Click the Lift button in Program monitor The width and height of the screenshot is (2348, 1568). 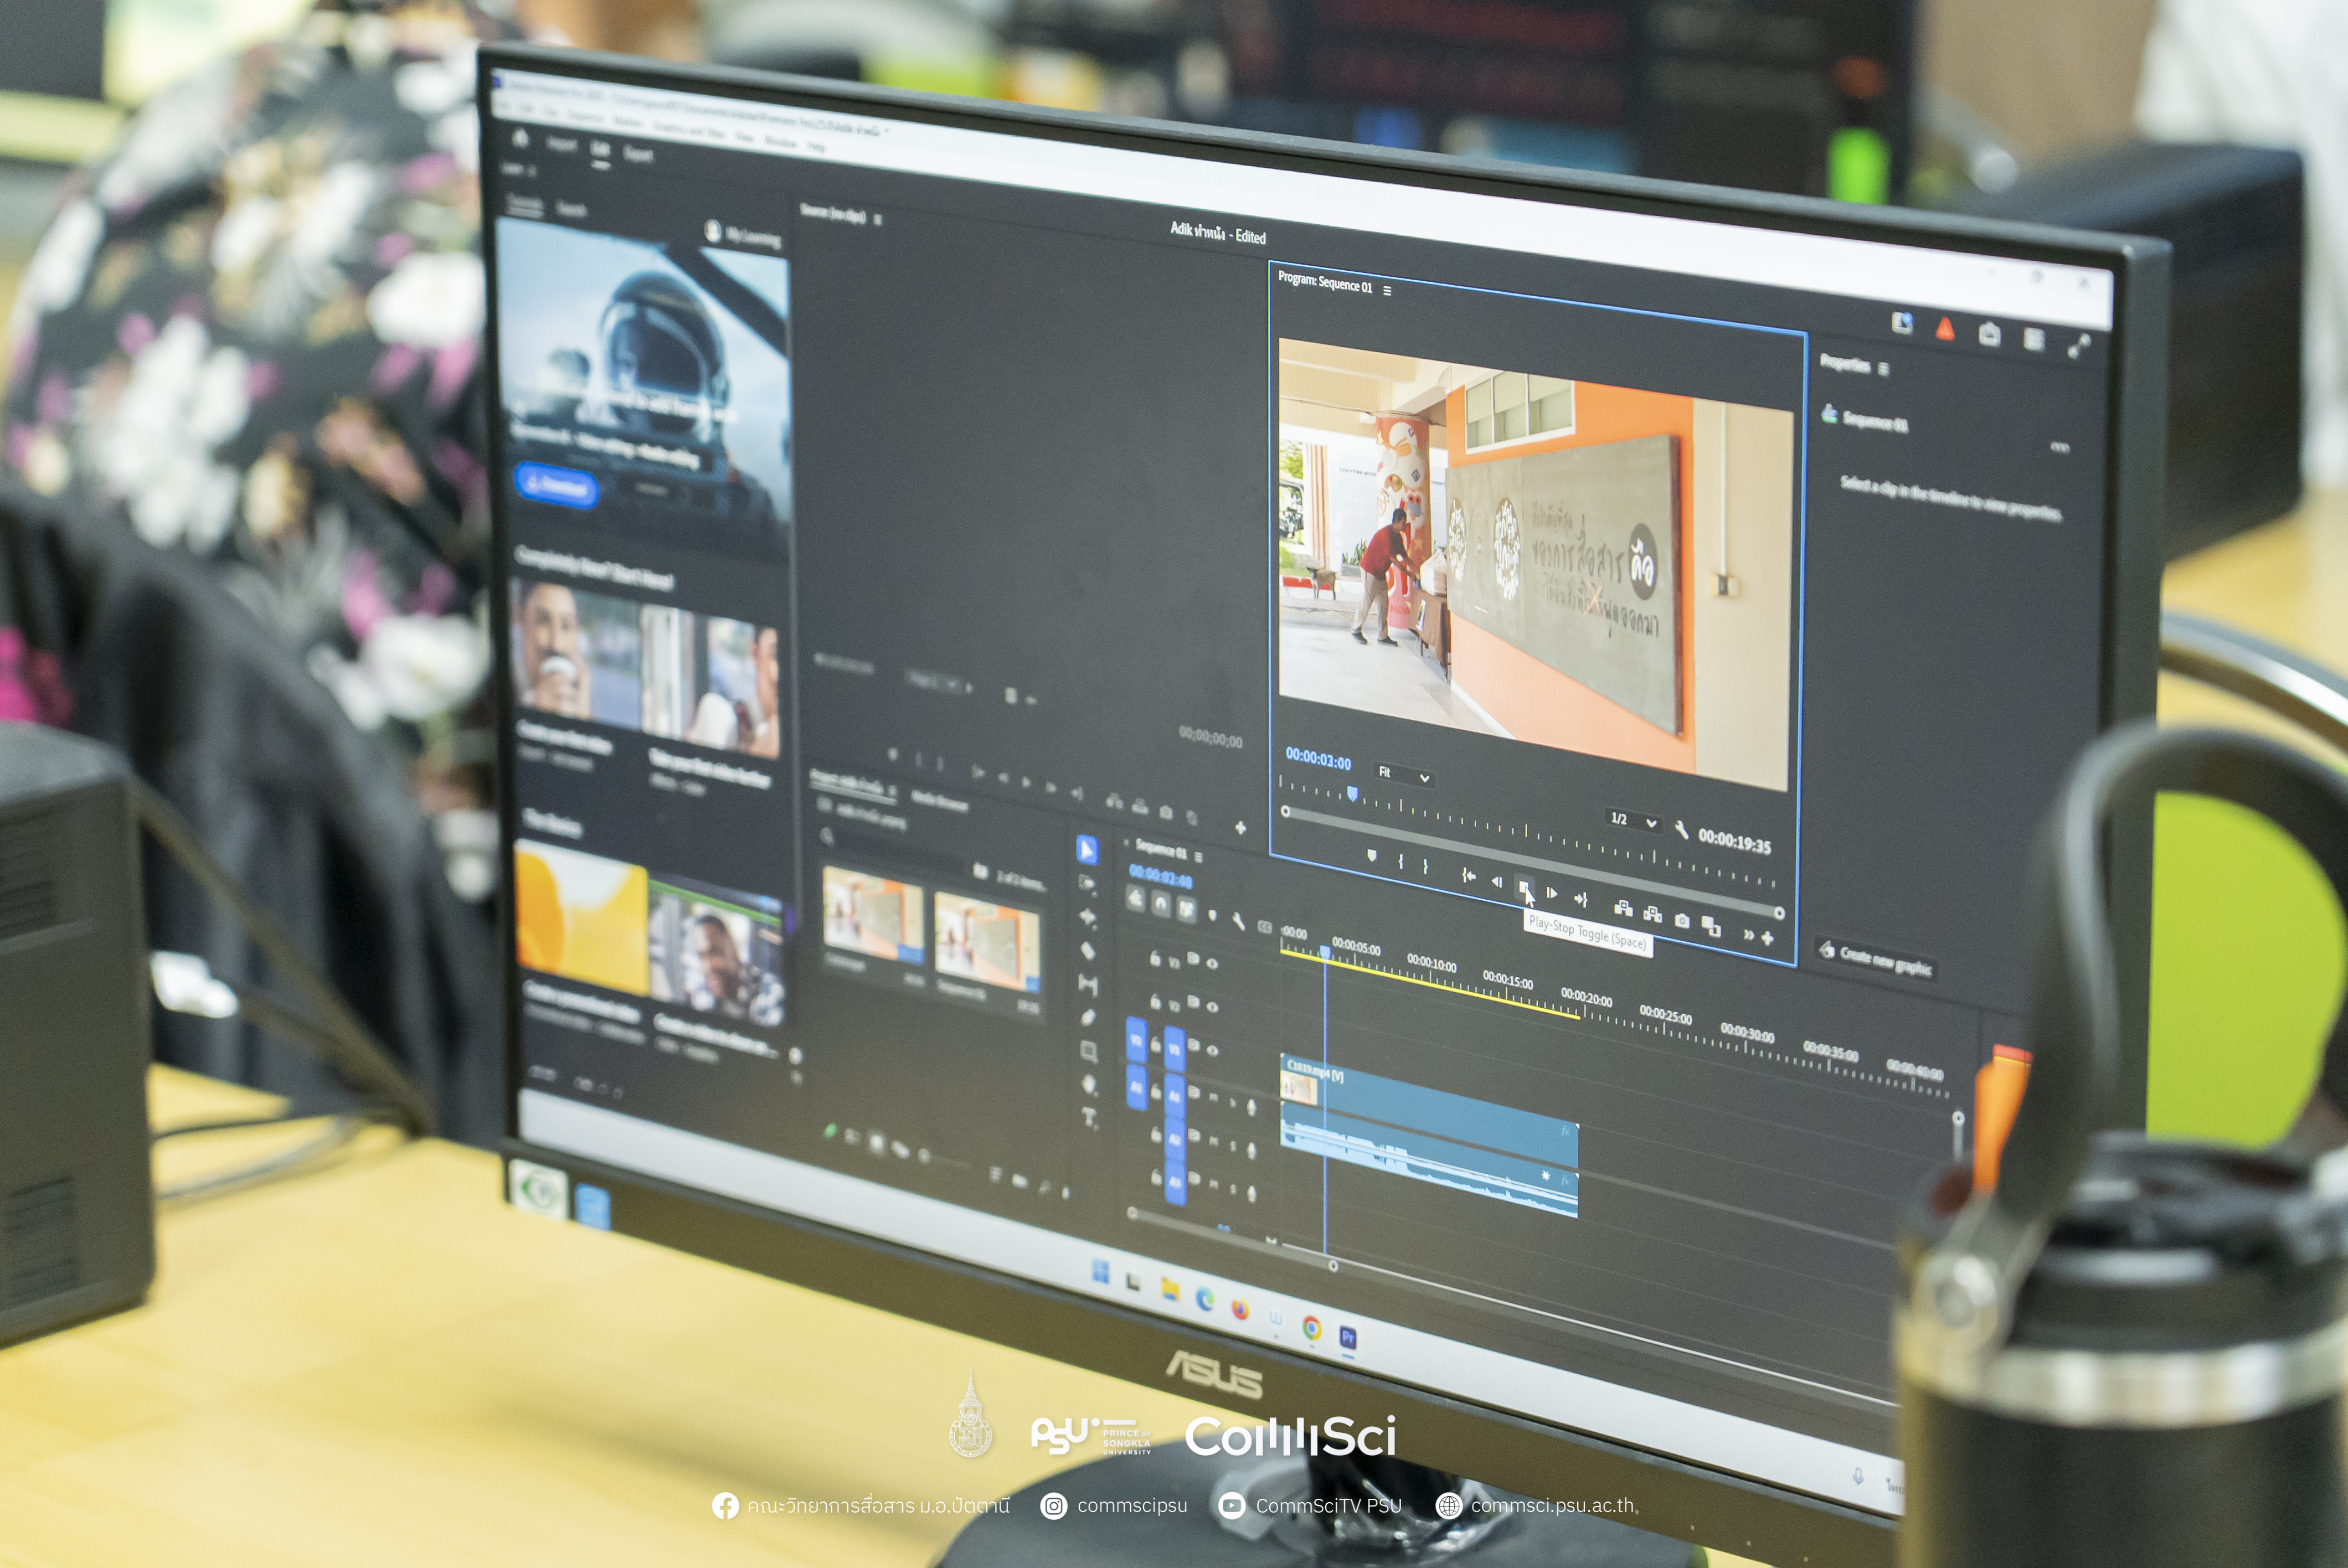point(1623,908)
